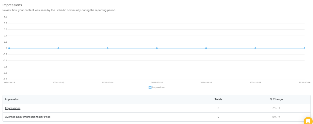Click the 2024-10-16 data point
The height and width of the screenshot is (124, 313).
[206, 48]
